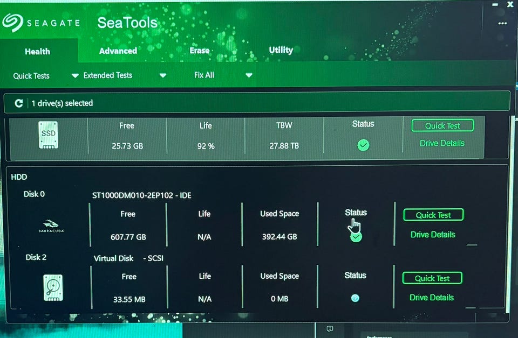The image size is (518, 338).
Task: Click the ST1000DM010-2EP102 - IDE model name
Action: [142, 195]
